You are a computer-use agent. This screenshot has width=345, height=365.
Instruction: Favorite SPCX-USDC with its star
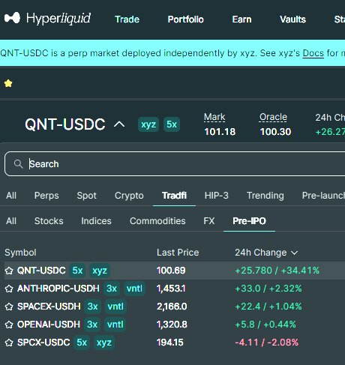pyautogui.click(x=9, y=343)
